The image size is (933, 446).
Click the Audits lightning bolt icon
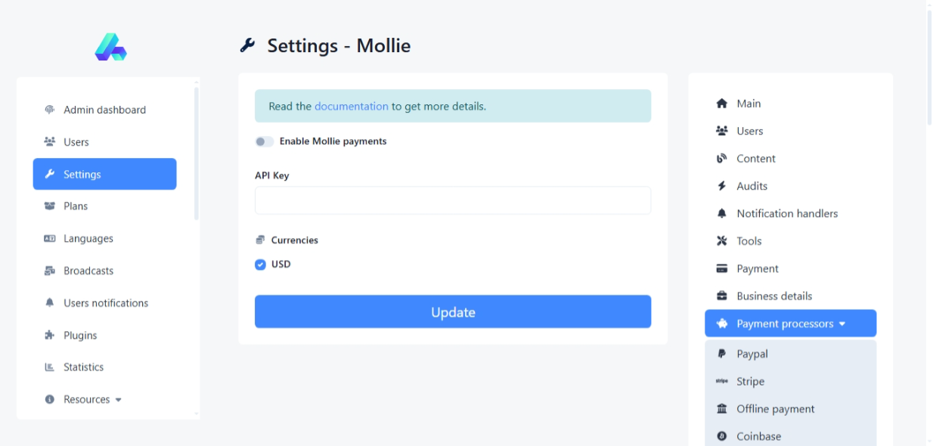(x=721, y=186)
